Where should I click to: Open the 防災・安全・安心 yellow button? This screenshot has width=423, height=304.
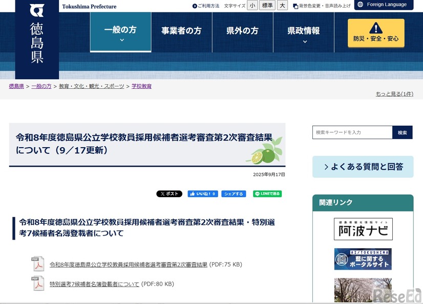tap(376, 33)
